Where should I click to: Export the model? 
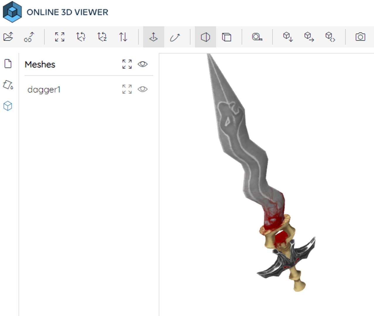coord(309,37)
